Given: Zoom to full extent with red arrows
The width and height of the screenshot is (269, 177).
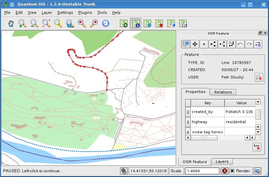Looking at the screenshot, I should click(46, 23).
